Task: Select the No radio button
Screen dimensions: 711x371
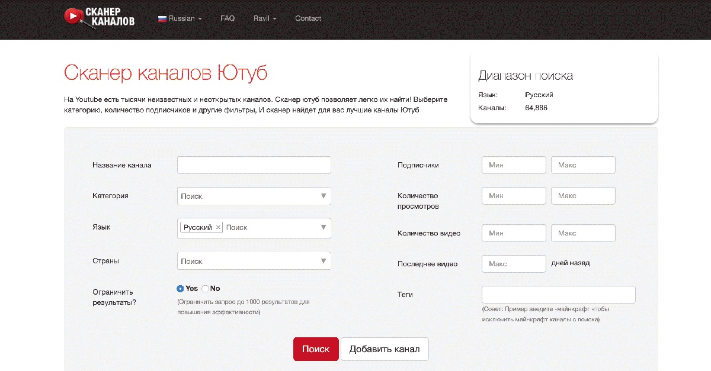Action: coord(206,289)
